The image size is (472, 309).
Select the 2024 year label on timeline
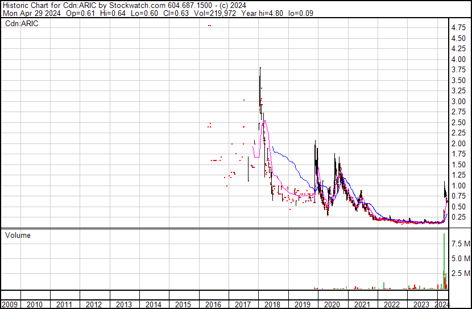pos(441,304)
